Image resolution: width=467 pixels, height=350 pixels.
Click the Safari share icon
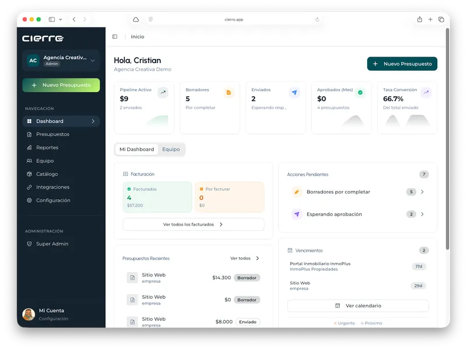coord(419,19)
